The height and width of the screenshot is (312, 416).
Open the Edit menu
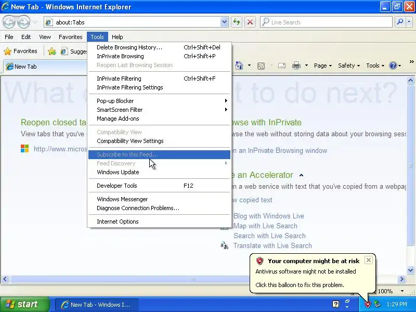coord(26,37)
